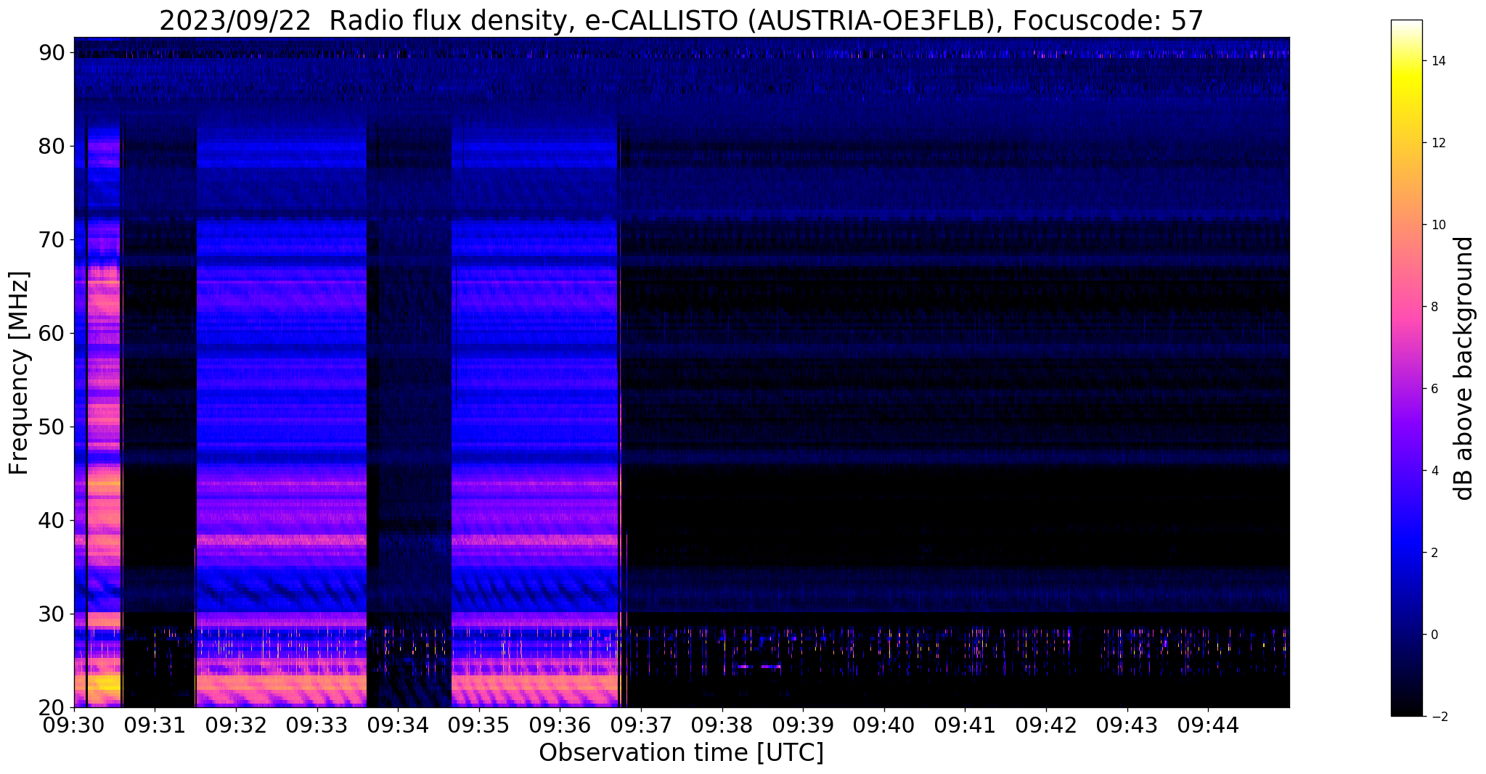Screen dimensions: 1486x774
Task: Click the 09:38 time tick label
Action: pyautogui.click(x=722, y=724)
